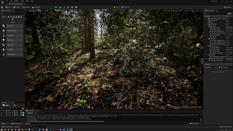Click Outliner add folder icon

[x=229, y=13]
